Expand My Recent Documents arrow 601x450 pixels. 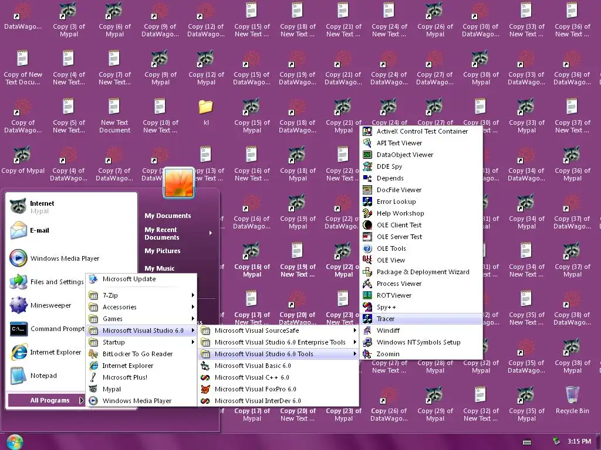coord(211,233)
